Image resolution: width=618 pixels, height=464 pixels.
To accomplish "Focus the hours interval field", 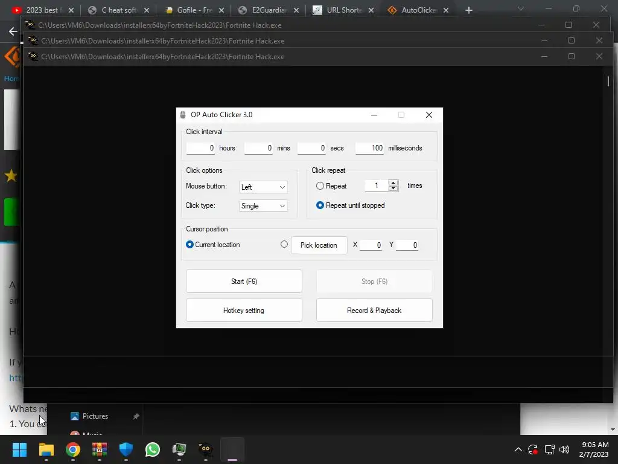I will 200,148.
